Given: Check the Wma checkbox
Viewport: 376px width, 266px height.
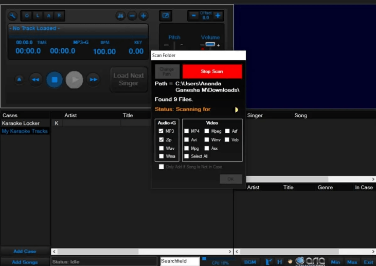Looking at the screenshot, I should (x=161, y=156).
